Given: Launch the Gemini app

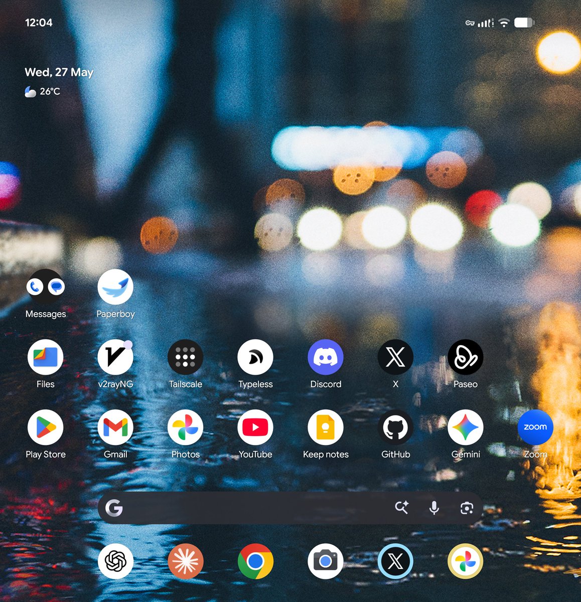Looking at the screenshot, I should point(466,427).
